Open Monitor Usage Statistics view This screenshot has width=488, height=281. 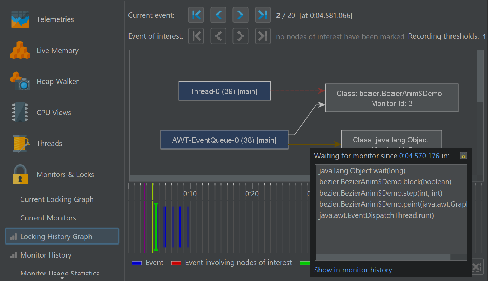(x=60, y=273)
